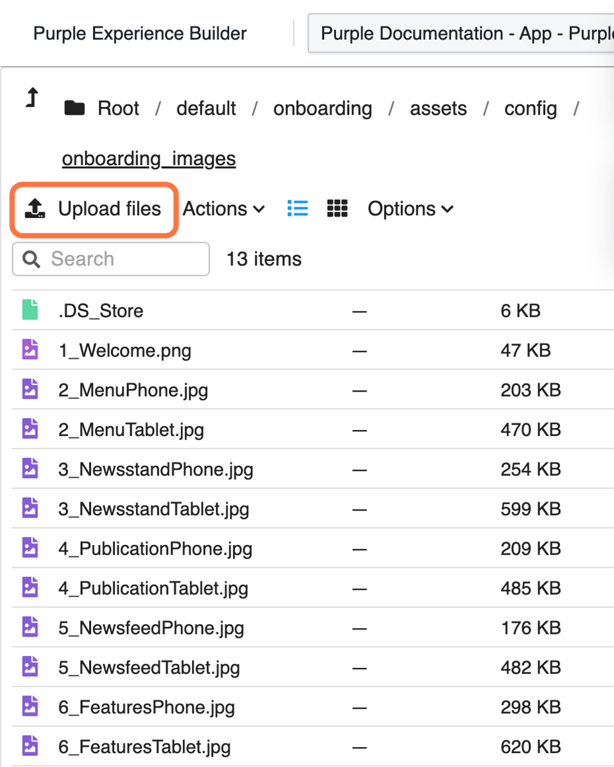Viewport: 614px width, 767px height.
Task: Click the 176 KB size value
Action: (531, 628)
